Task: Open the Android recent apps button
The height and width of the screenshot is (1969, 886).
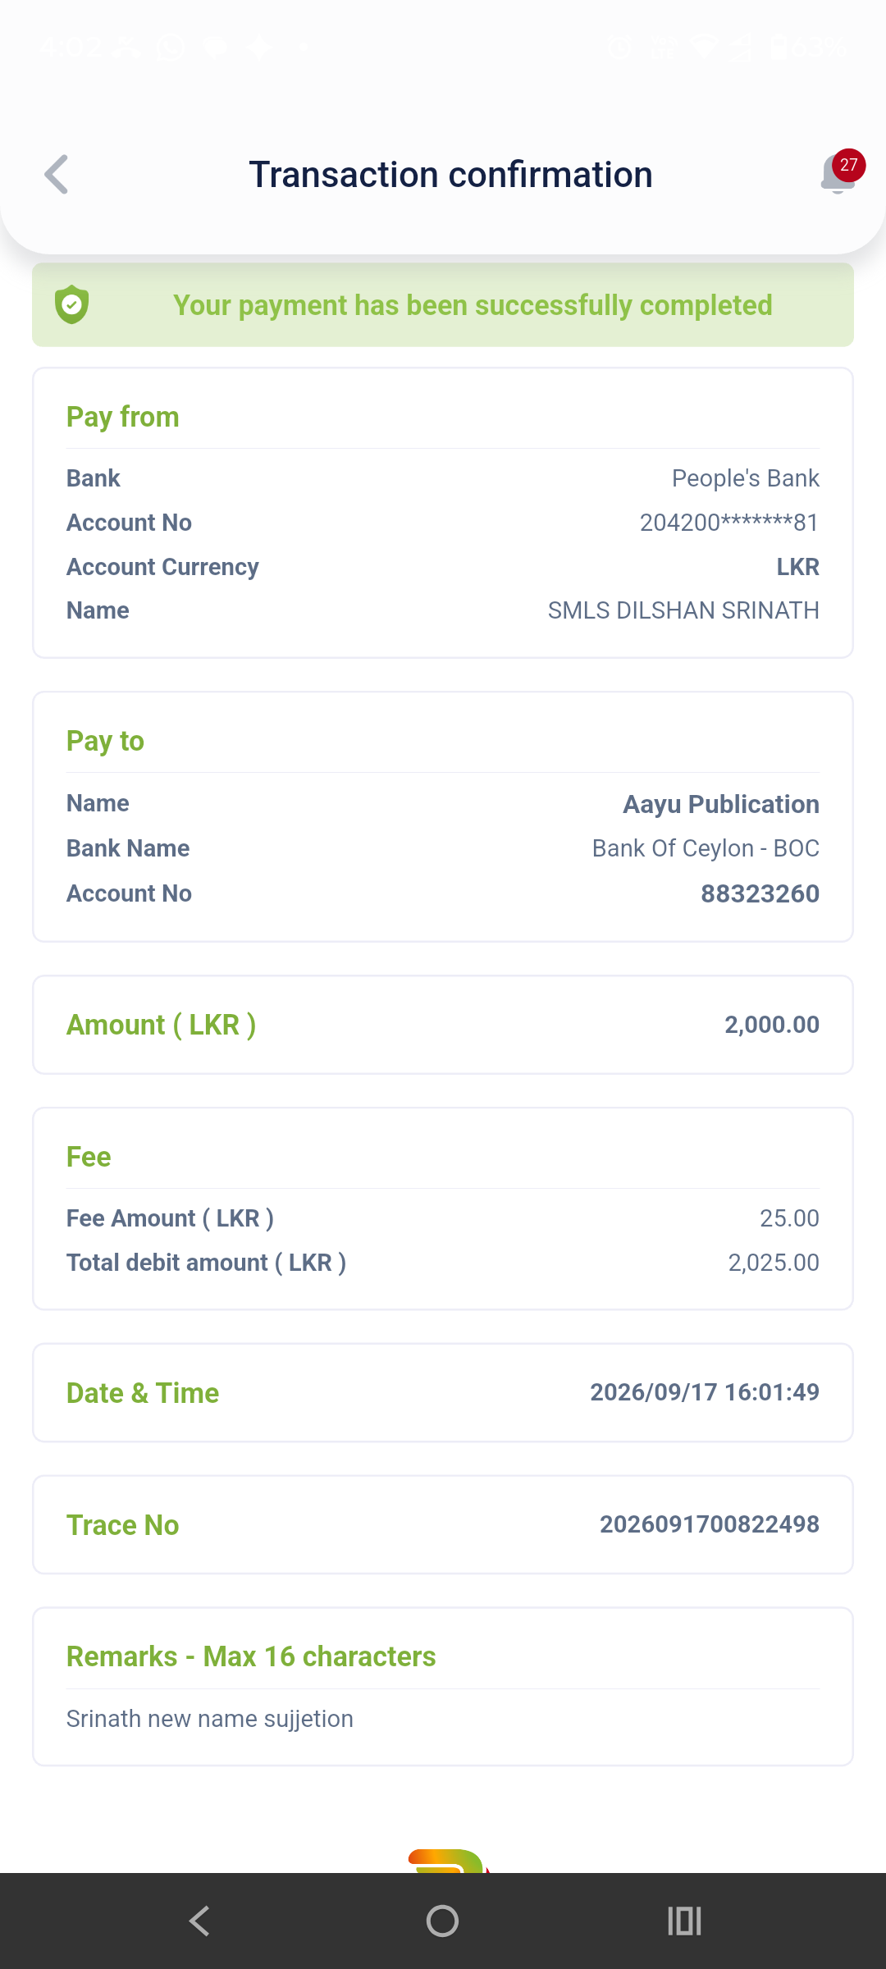Action: (x=684, y=1921)
